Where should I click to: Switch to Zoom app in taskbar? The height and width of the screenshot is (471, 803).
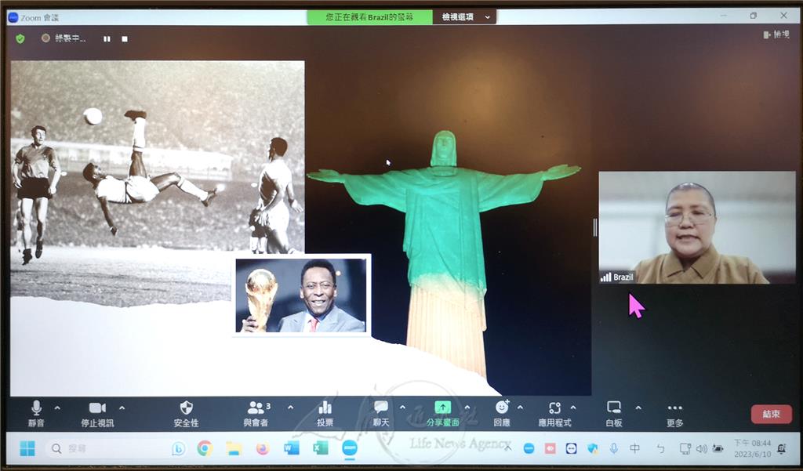click(350, 448)
